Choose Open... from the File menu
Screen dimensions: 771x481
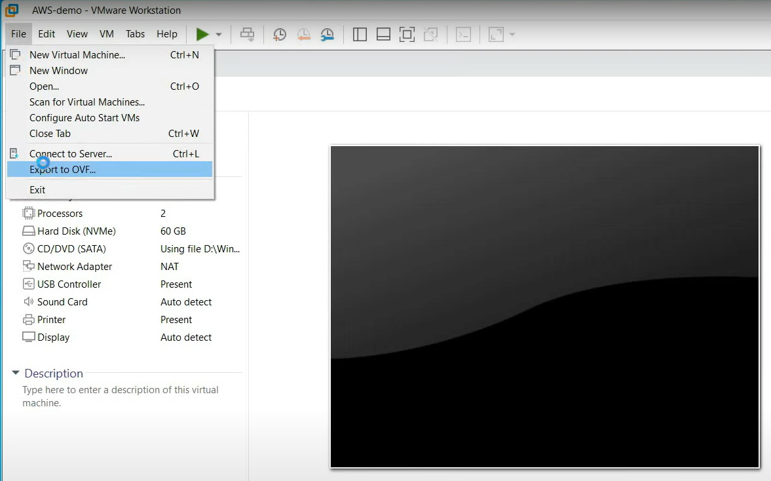point(109,87)
